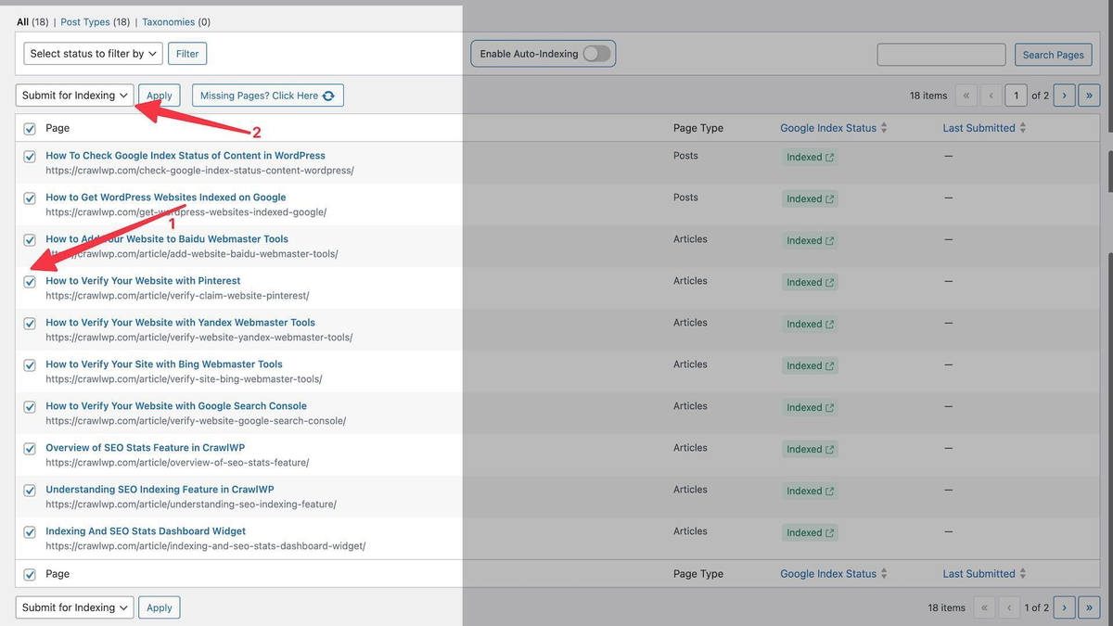This screenshot has width=1113, height=626.
Task: Jump to last page with the » icon
Action: [x=1089, y=95]
